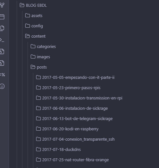Image resolution: width=159 pixels, height=168 pixels.
Task: Collapse the posts folder
Action: tap(39, 67)
